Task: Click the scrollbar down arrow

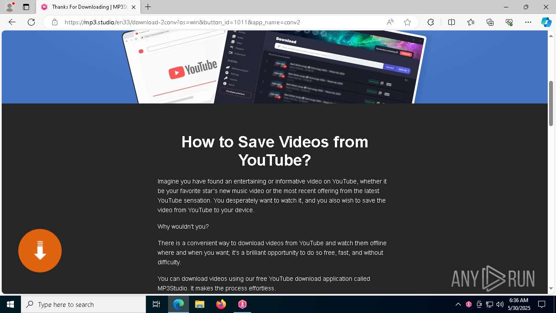Action: click(551, 289)
